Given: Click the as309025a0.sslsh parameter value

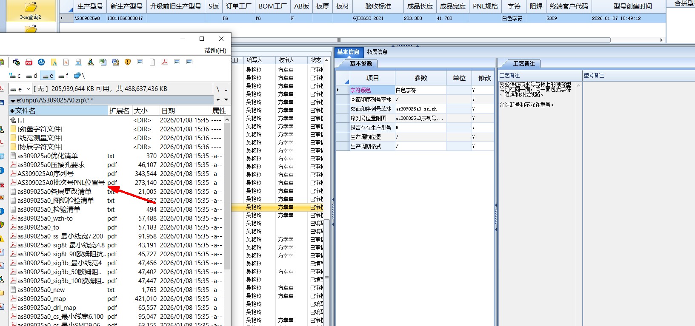Looking at the screenshot, I should click(420, 109).
